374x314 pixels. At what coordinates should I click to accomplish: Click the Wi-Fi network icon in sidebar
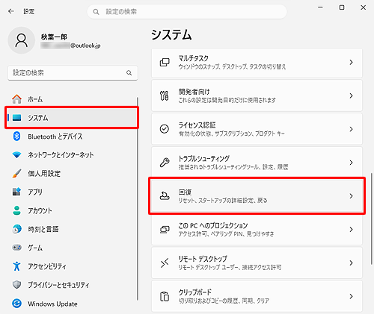(16, 155)
